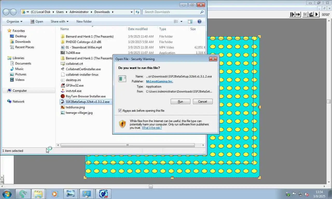Expand the view options dropdown arrow
This screenshot has height=199, width=332.
[x=181, y=22]
